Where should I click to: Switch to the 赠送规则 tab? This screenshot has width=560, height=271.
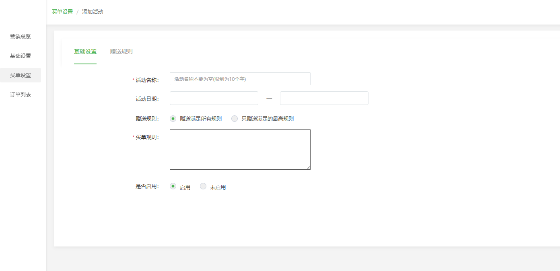click(x=121, y=51)
